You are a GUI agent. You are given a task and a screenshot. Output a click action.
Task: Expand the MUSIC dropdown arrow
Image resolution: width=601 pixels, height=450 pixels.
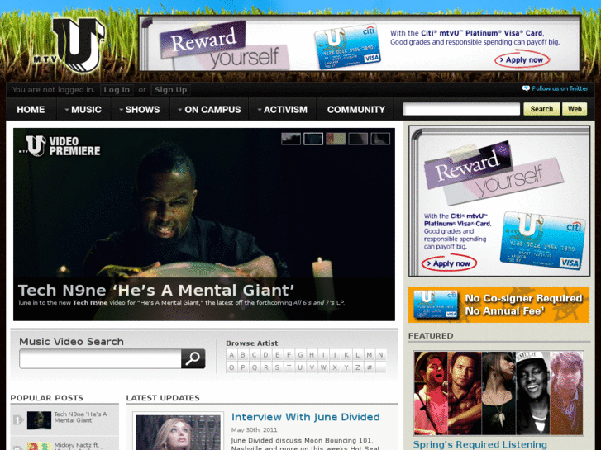tap(67, 110)
